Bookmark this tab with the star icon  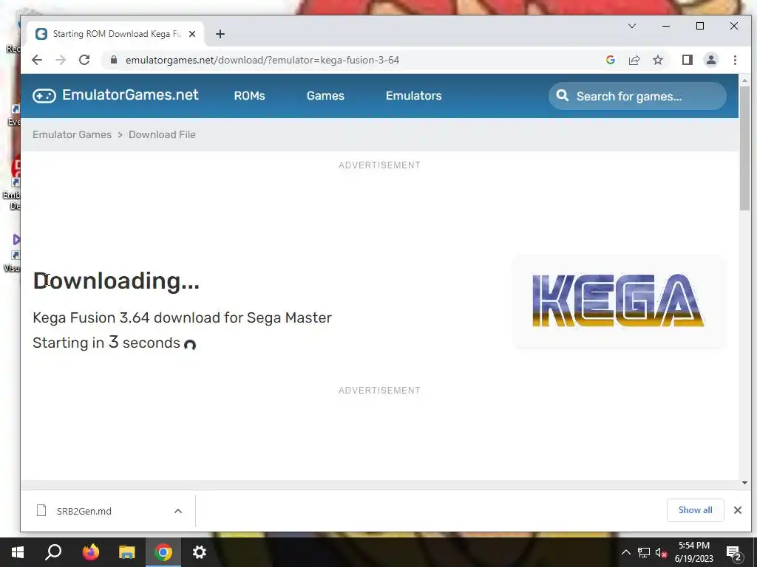pyautogui.click(x=657, y=60)
